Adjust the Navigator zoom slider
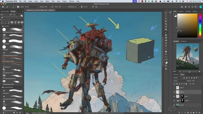Viewport: 203px width, 114px height. [x=189, y=72]
